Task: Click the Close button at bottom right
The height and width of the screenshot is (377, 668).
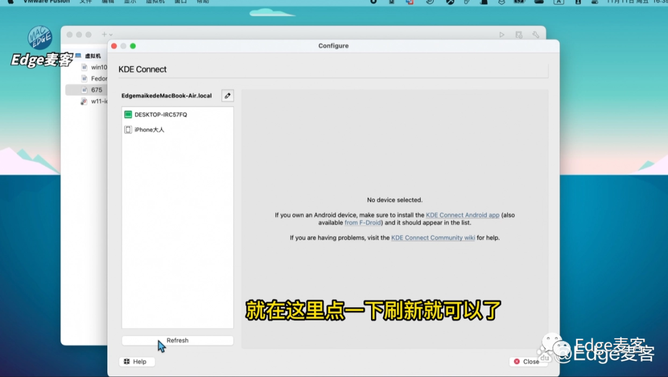Action: (x=527, y=362)
